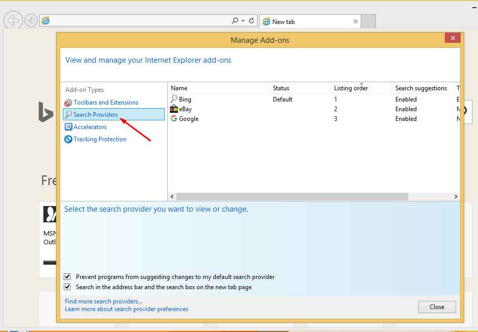Close the New tab browser tab
The width and height of the screenshot is (478, 332).
(355, 21)
